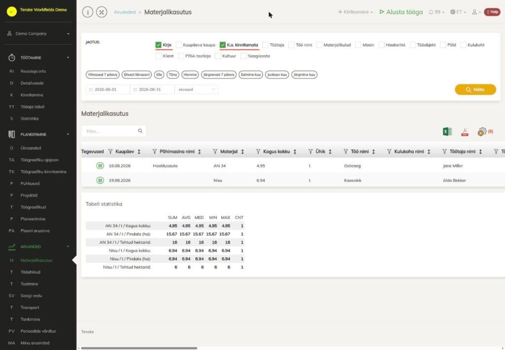
Task: Click the Töö nimi column filter funnel
Action: [x=346, y=151]
